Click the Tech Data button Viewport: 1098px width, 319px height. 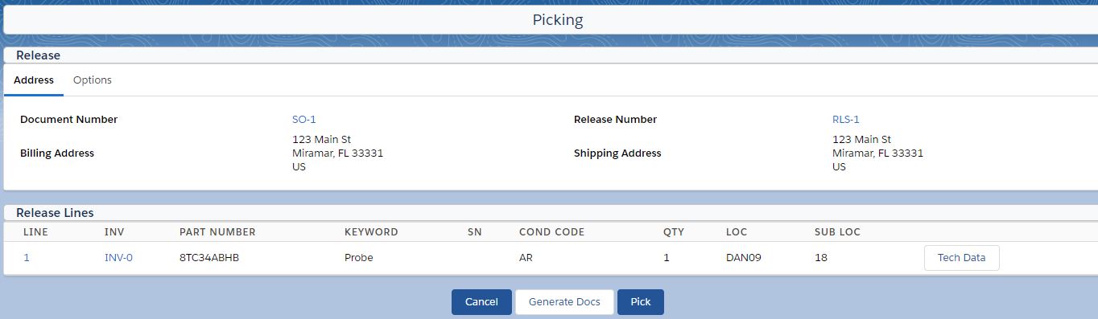[x=962, y=258]
